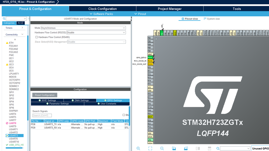The width and height of the screenshot is (269, 151).
Task: Click the Pinout view icon
Action: tap(183, 19)
